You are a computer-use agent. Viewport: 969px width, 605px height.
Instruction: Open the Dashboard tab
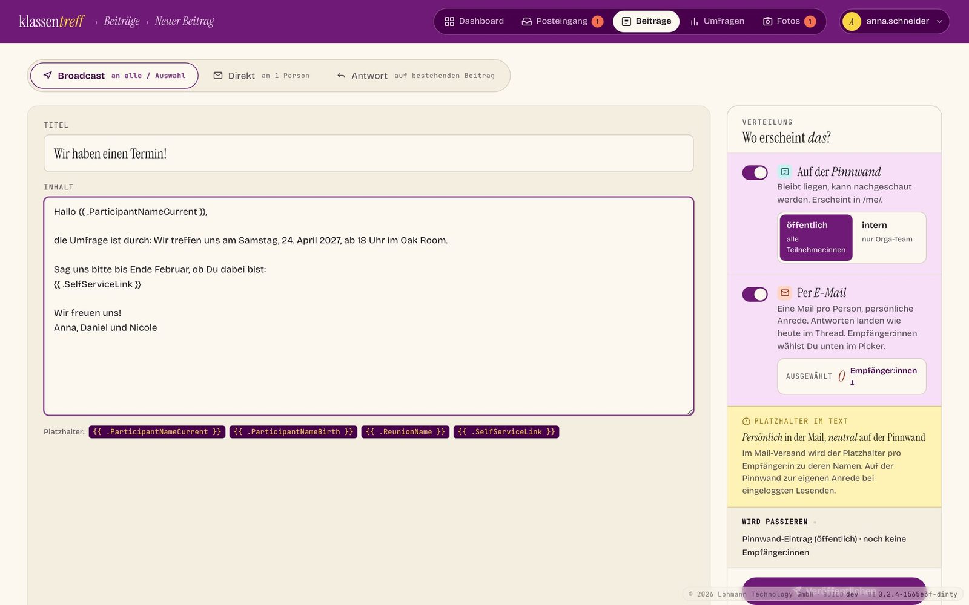tap(474, 21)
